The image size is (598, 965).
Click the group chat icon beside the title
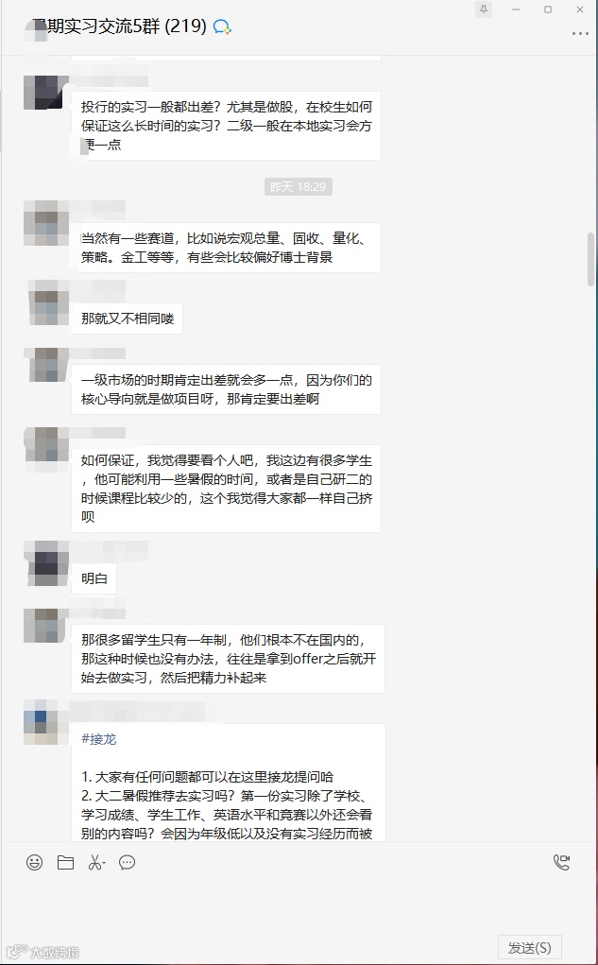[x=222, y=26]
